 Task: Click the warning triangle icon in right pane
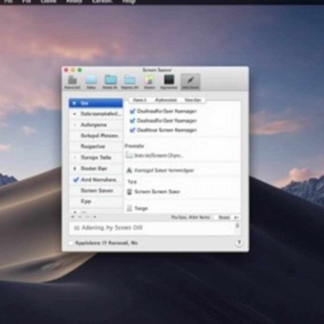(x=129, y=170)
